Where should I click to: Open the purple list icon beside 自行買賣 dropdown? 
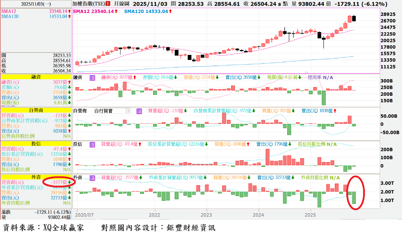(x=139, y=111)
